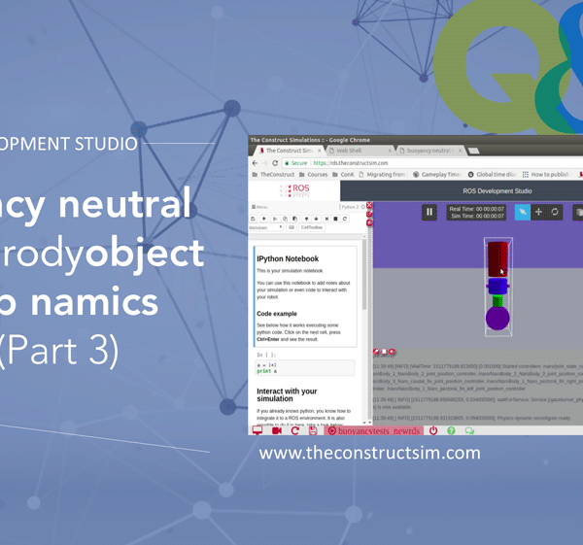Screen dimensions: 583x545
Task: Select the arrow selection mode tool
Action: [523, 212]
